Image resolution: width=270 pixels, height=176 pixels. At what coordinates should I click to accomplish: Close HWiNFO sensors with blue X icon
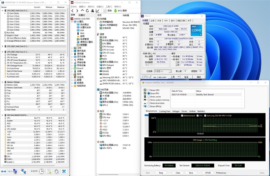(64, 171)
